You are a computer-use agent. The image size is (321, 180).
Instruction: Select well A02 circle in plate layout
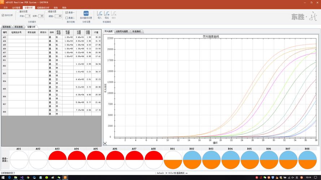[x=38, y=160]
